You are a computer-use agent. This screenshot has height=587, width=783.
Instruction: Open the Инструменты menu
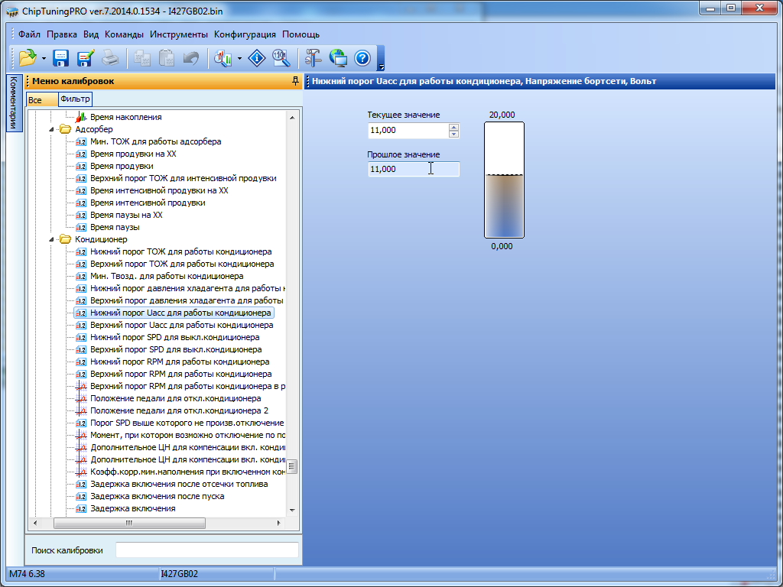pos(179,34)
